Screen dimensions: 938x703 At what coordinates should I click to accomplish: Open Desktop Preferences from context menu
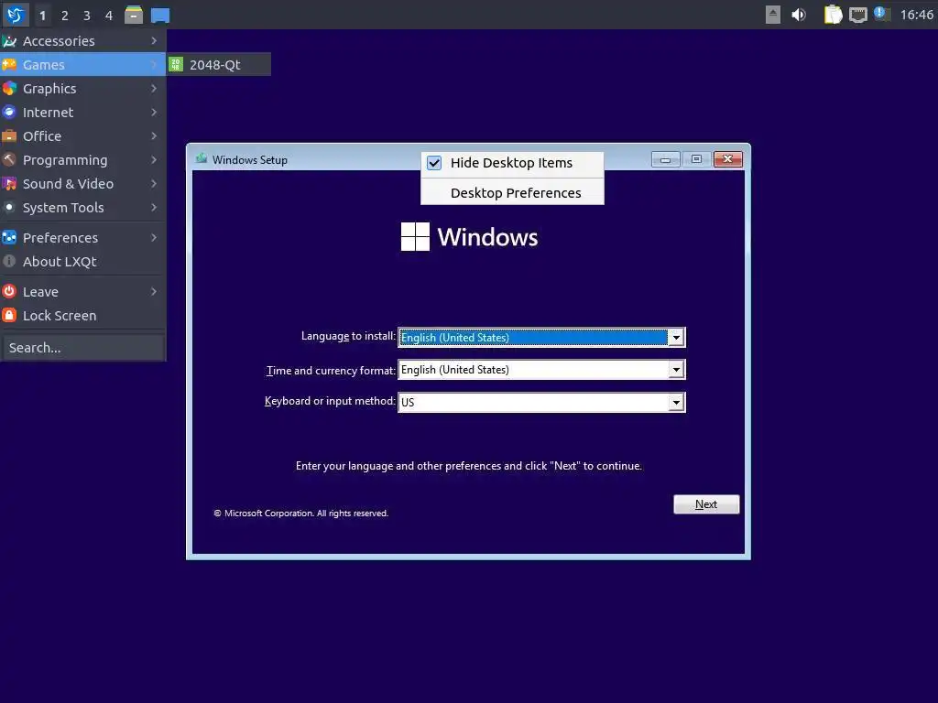click(x=513, y=192)
